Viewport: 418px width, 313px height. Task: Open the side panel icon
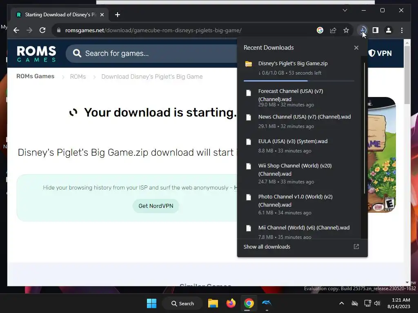pos(376,30)
